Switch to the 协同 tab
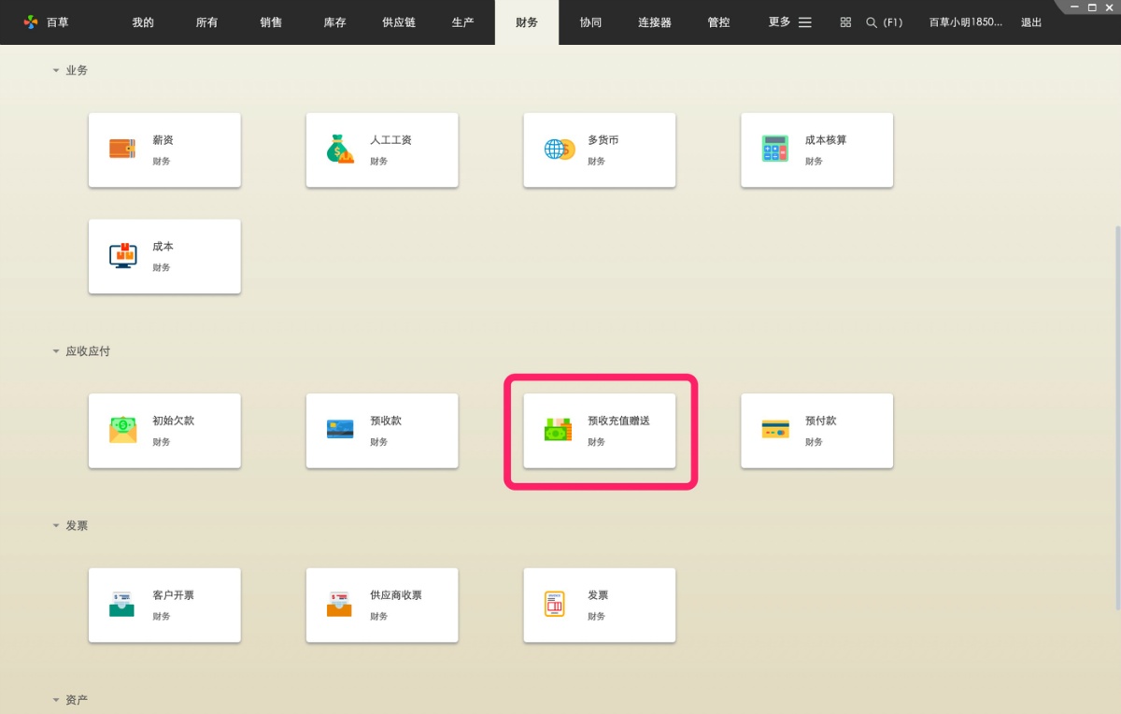 point(590,22)
